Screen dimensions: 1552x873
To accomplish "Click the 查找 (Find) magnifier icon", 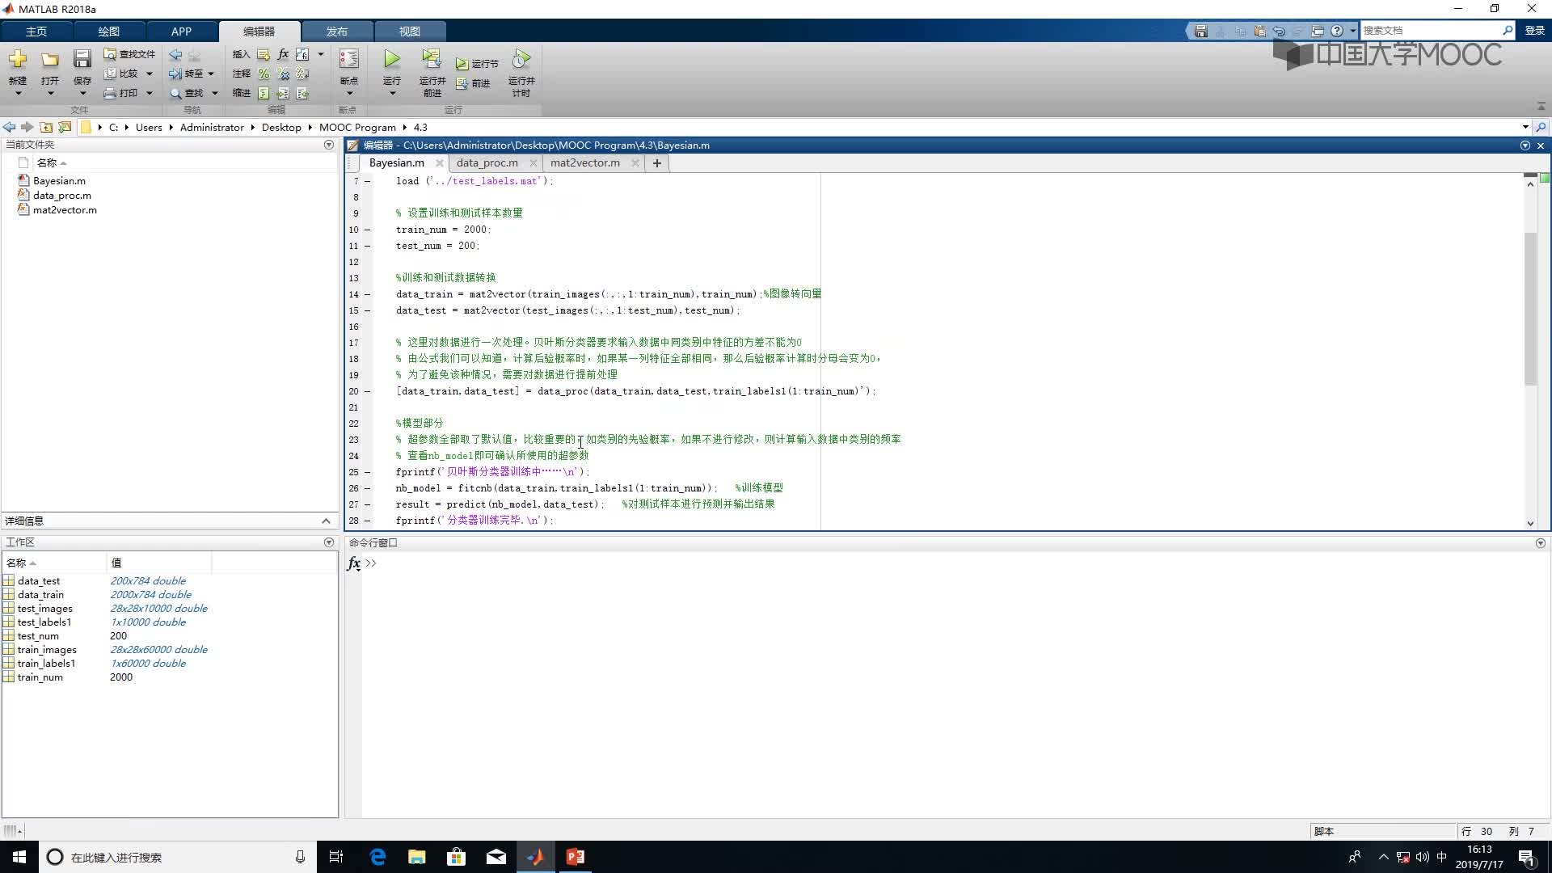I will (x=175, y=93).
